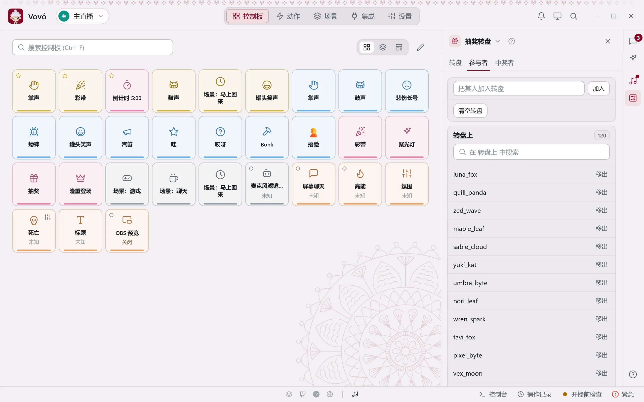
Task: Adjust the 氛围 slider card
Action: (x=407, y=184)
